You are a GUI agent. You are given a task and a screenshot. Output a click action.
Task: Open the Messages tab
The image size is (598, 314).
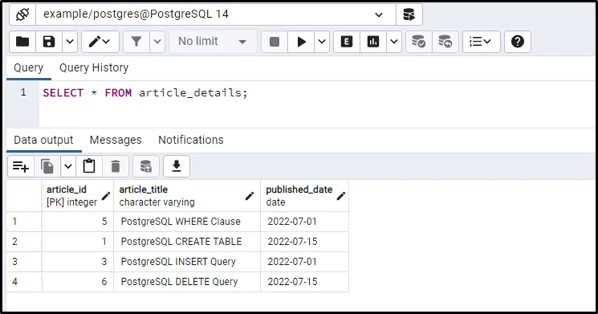pos(116,140)
